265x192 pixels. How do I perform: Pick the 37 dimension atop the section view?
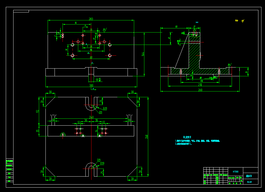194,26
